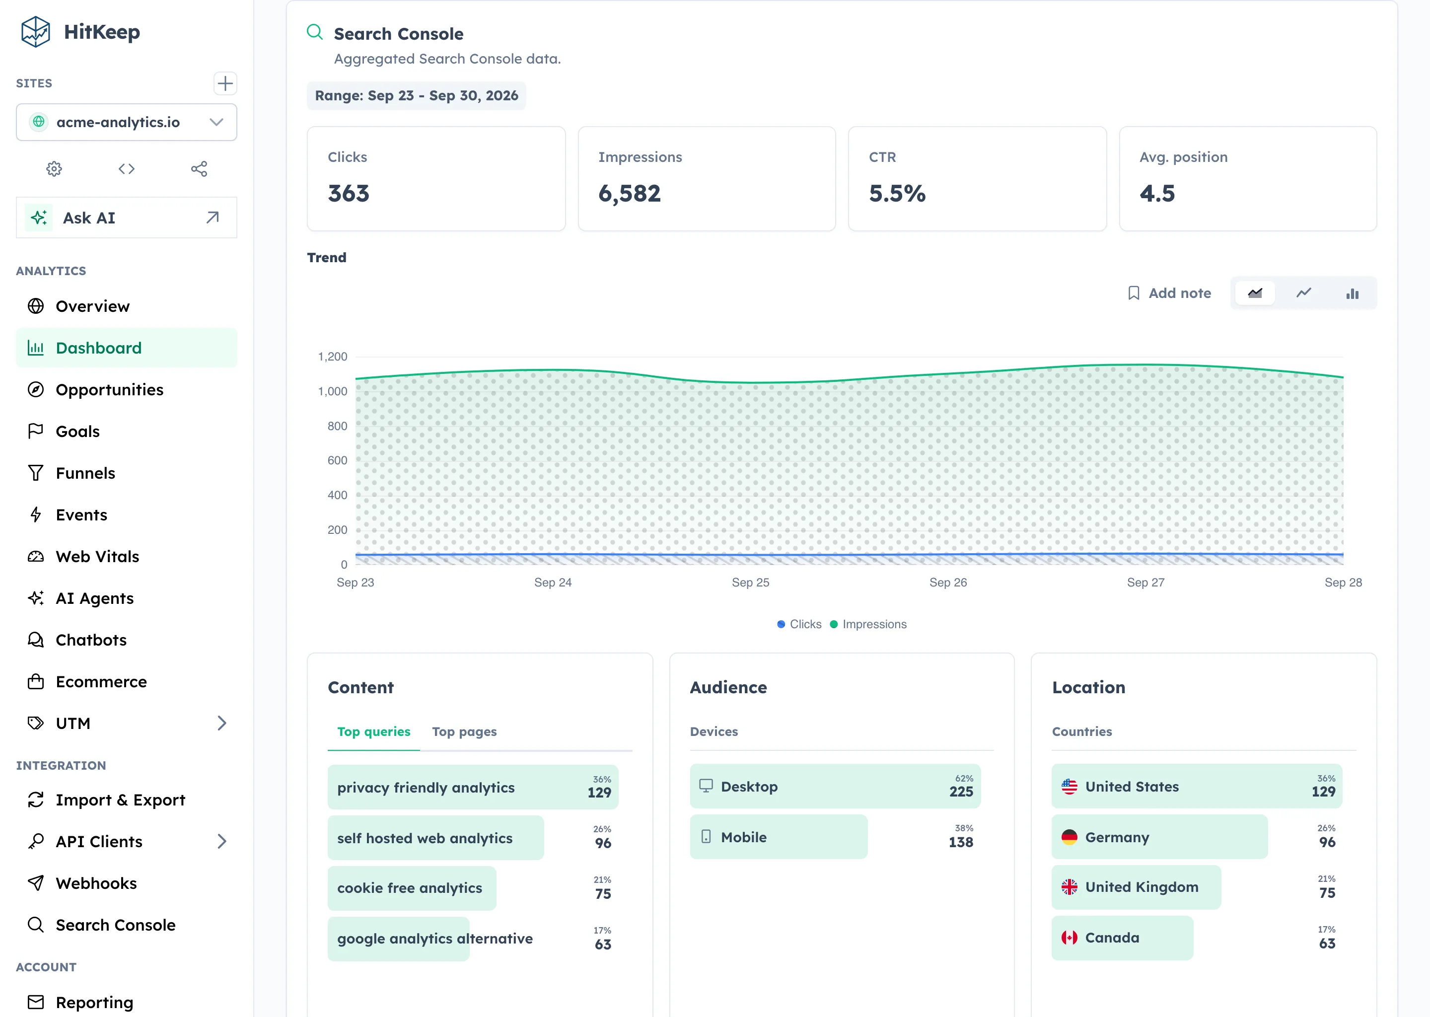Open Import & Export page

pyautogui.click(x=127, y=799)
